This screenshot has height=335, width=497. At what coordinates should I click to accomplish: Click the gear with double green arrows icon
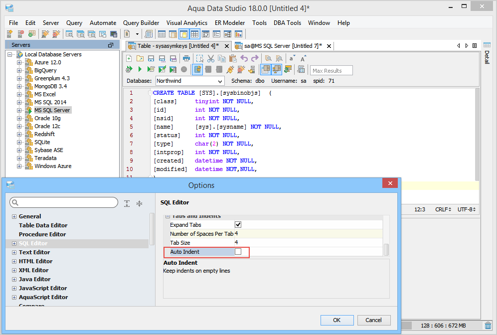[x=129, y=69]
